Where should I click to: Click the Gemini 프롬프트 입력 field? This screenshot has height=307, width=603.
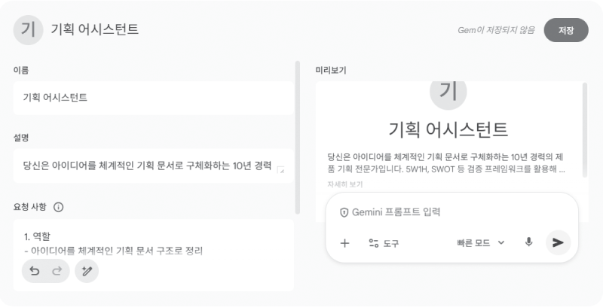pos(396,212)
